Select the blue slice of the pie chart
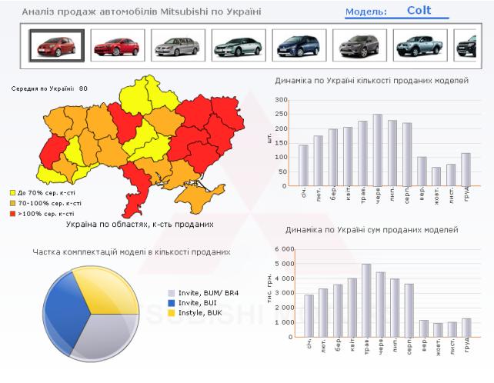This screenshot has width=494, height=383. (65, 311)
